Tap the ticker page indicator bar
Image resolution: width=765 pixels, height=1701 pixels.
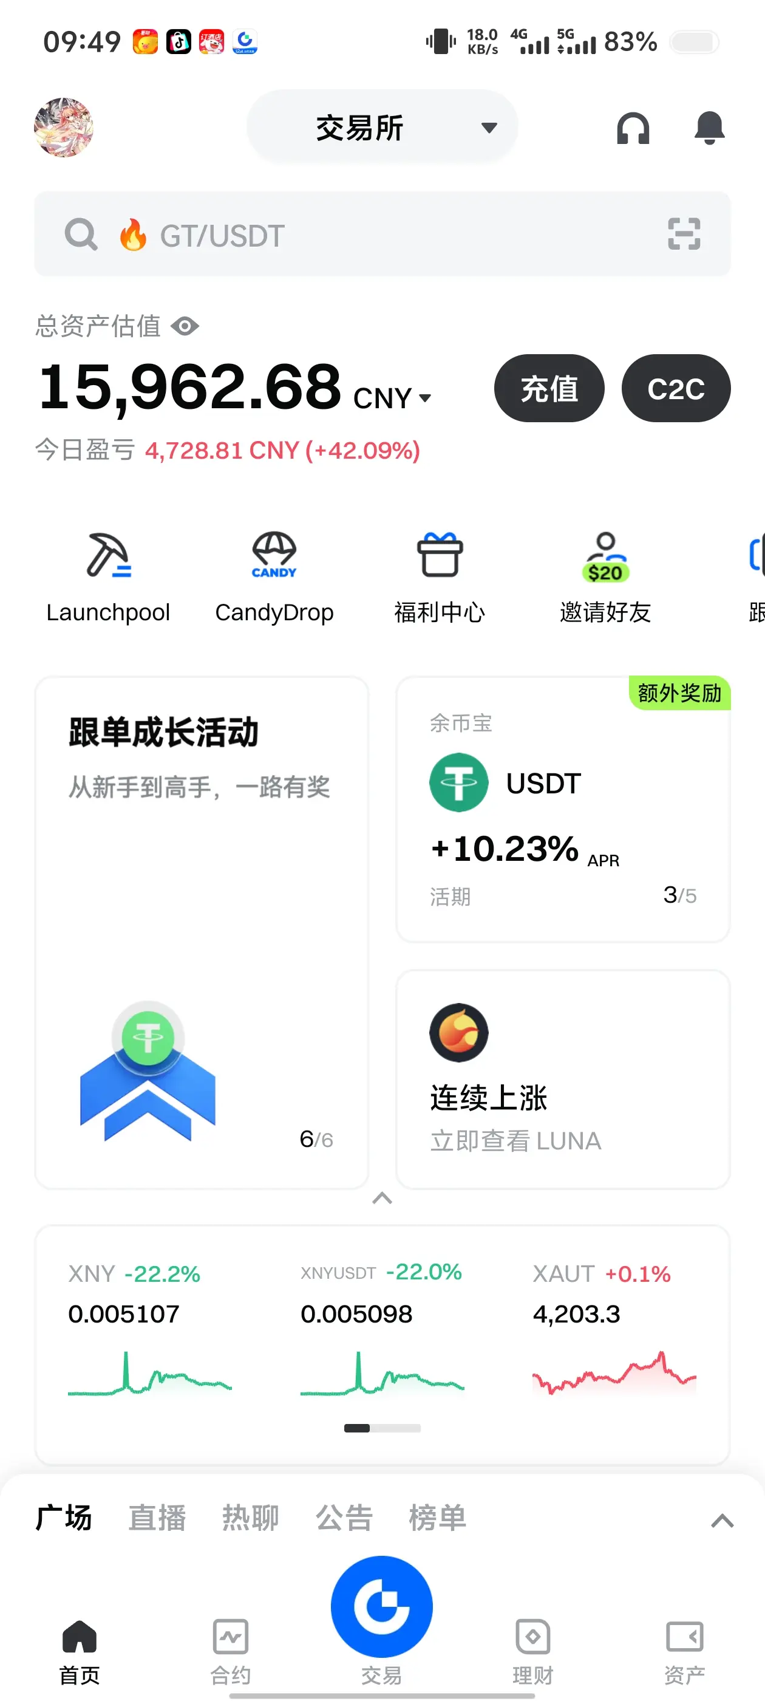pos(382,1428)
